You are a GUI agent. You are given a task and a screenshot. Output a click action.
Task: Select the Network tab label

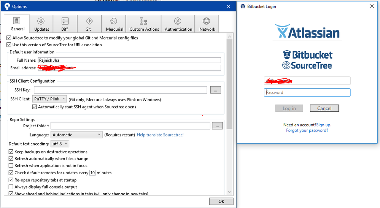pyautogui.click(x=207, y=29)
